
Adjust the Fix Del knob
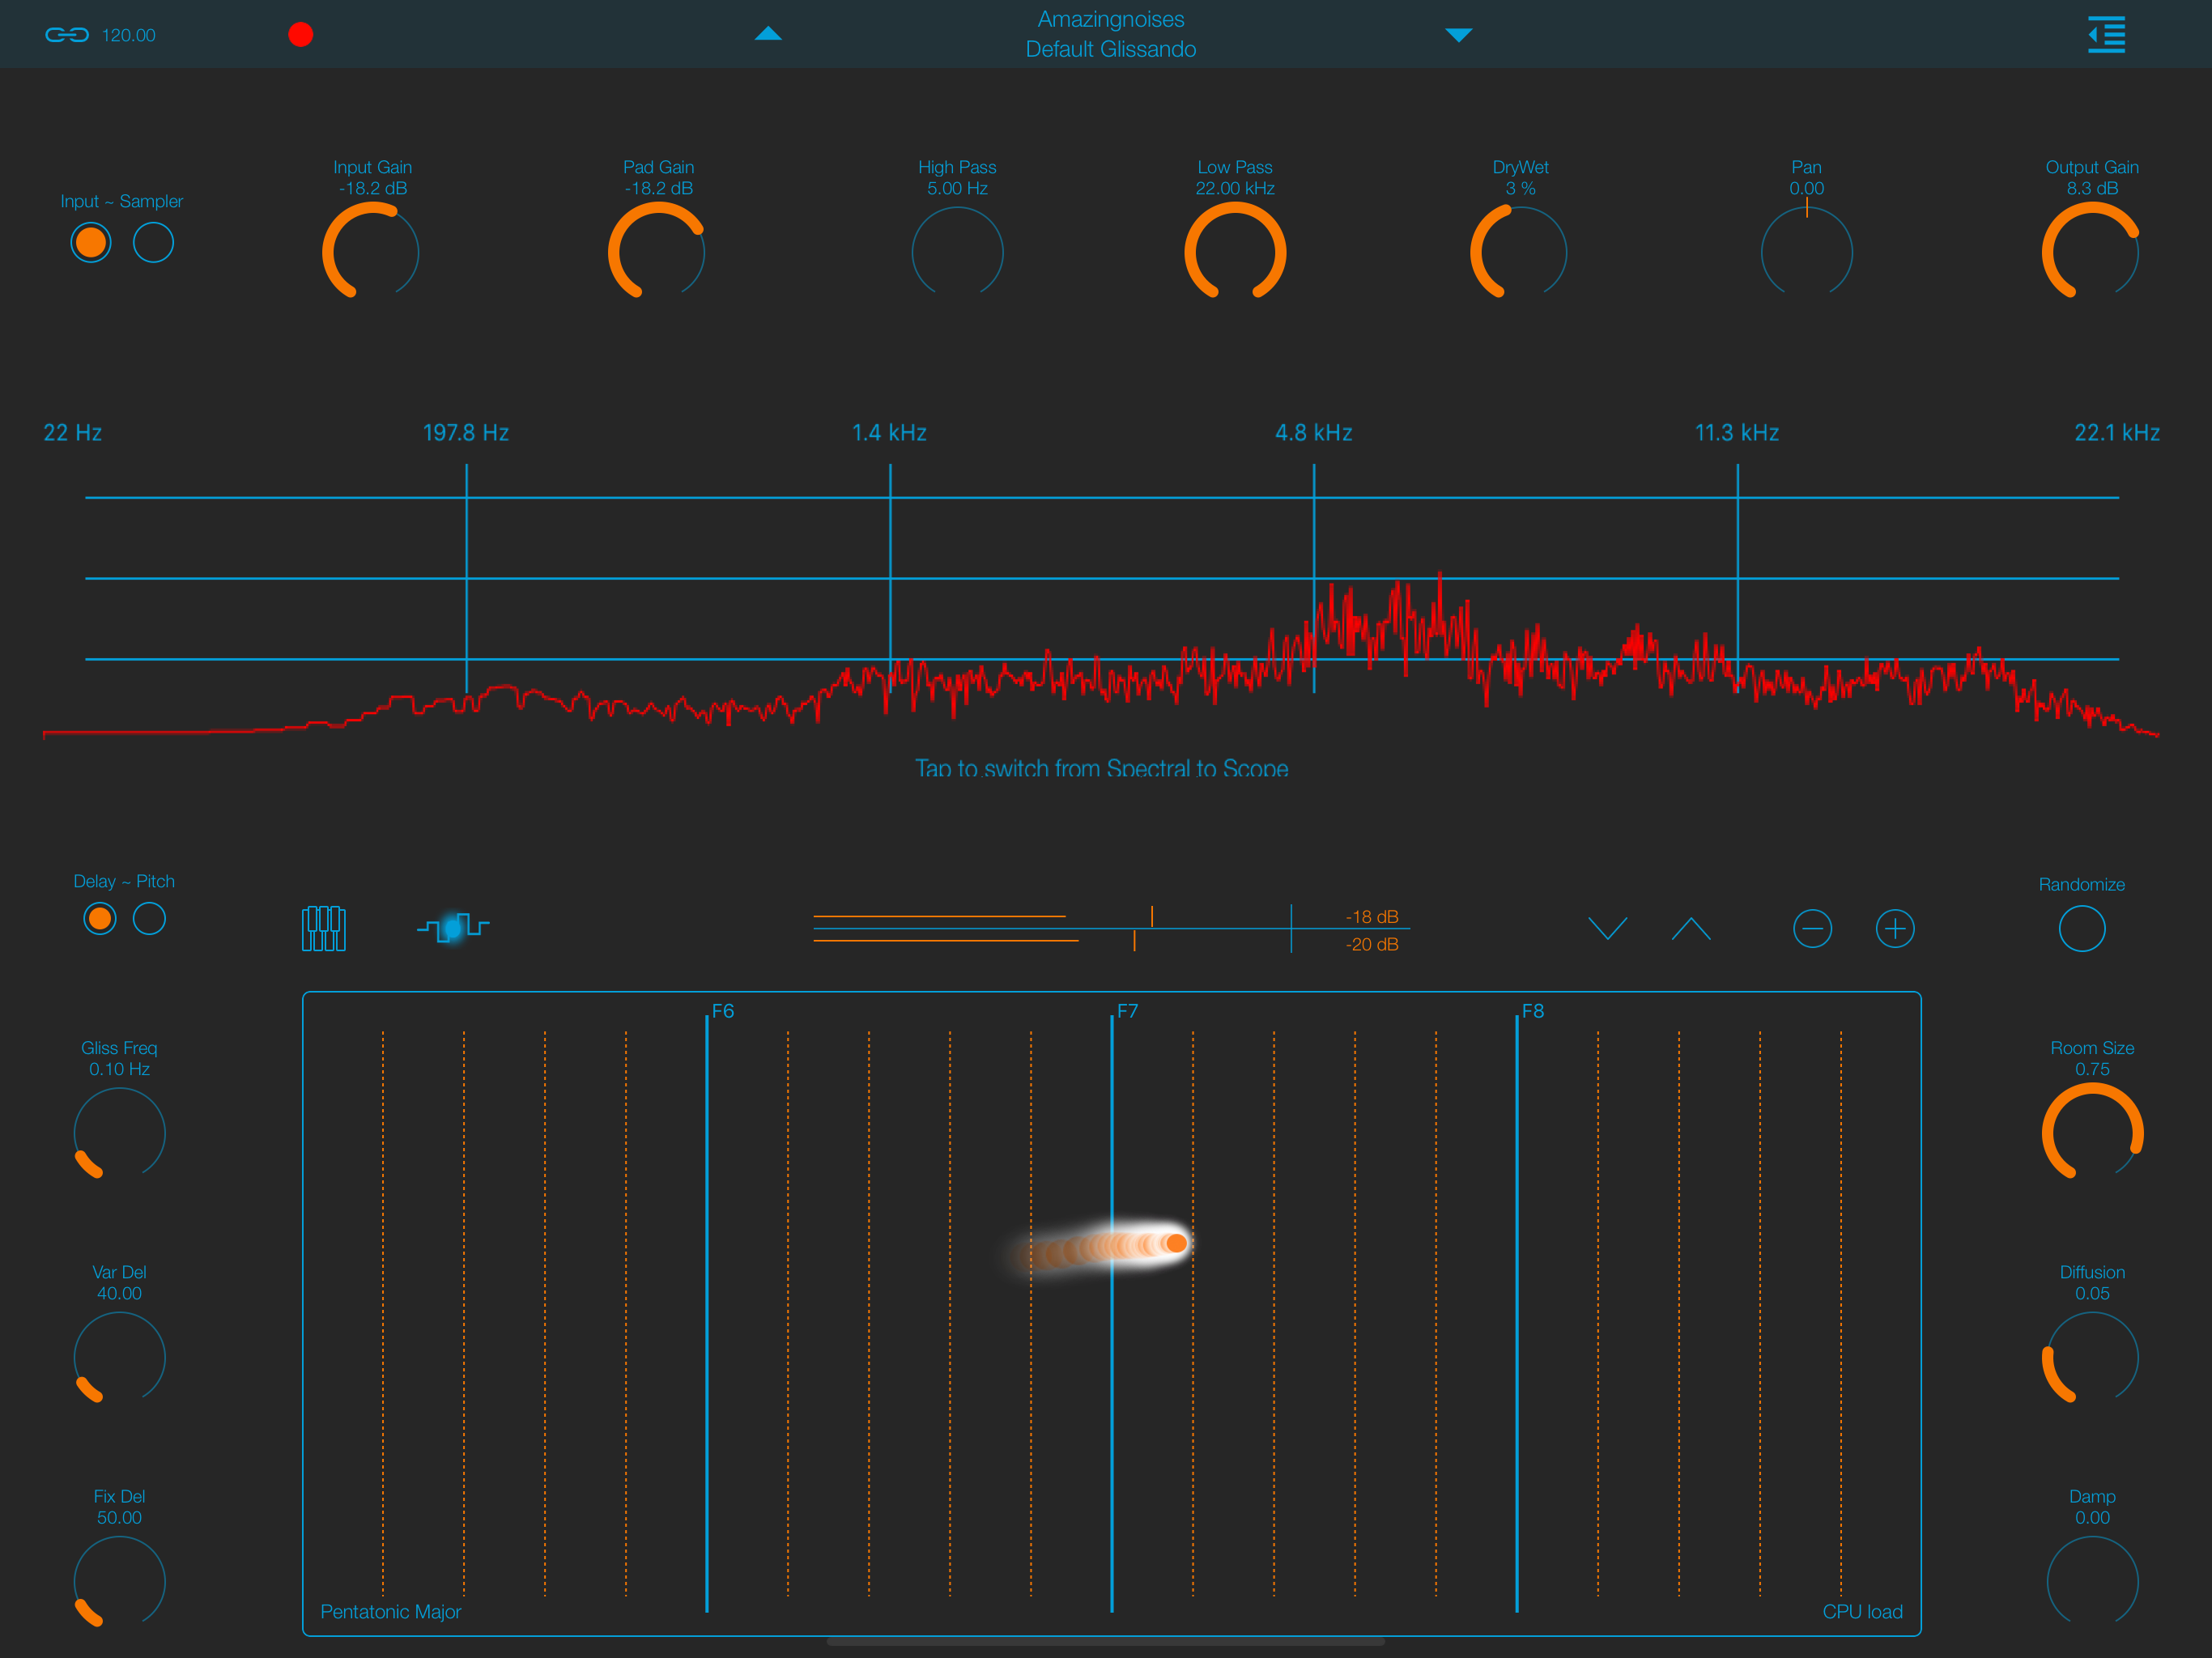point(119,1581)
